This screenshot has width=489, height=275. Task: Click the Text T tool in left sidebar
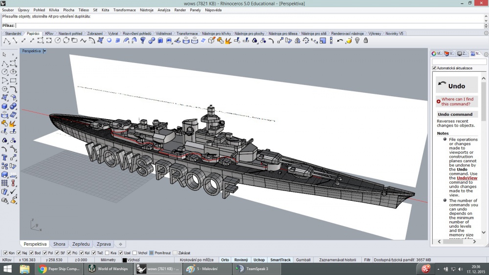click(x=4, y=158)
